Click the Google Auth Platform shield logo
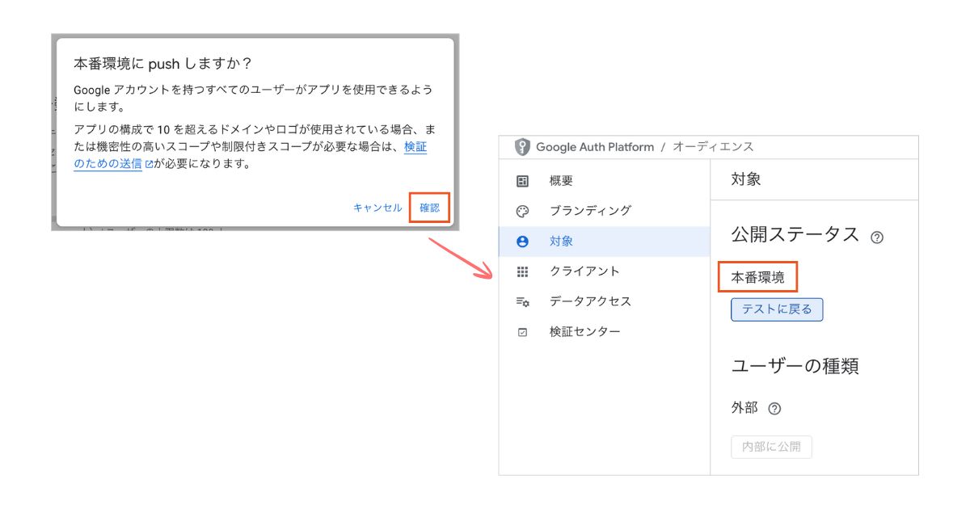The width and height of the screenshot is (970, 509). [x=523, y=147]
